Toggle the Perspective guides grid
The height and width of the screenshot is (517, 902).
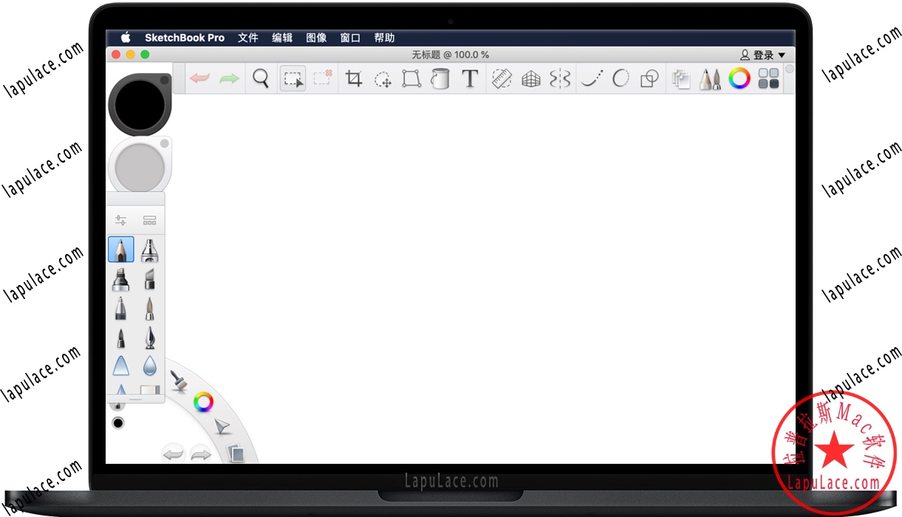point(531,78)
